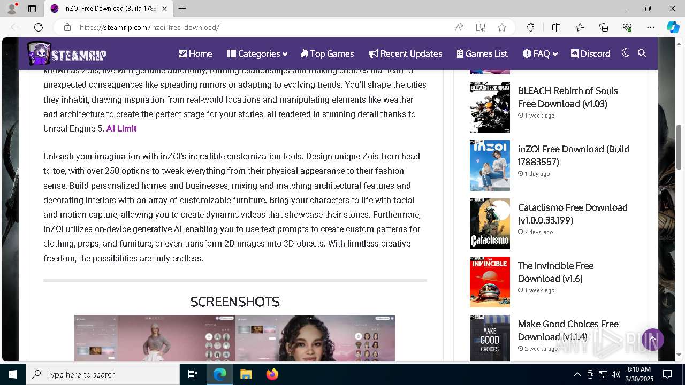Open the Collections icon
This screenshot has width=685, height=385.
click(604, 27)
